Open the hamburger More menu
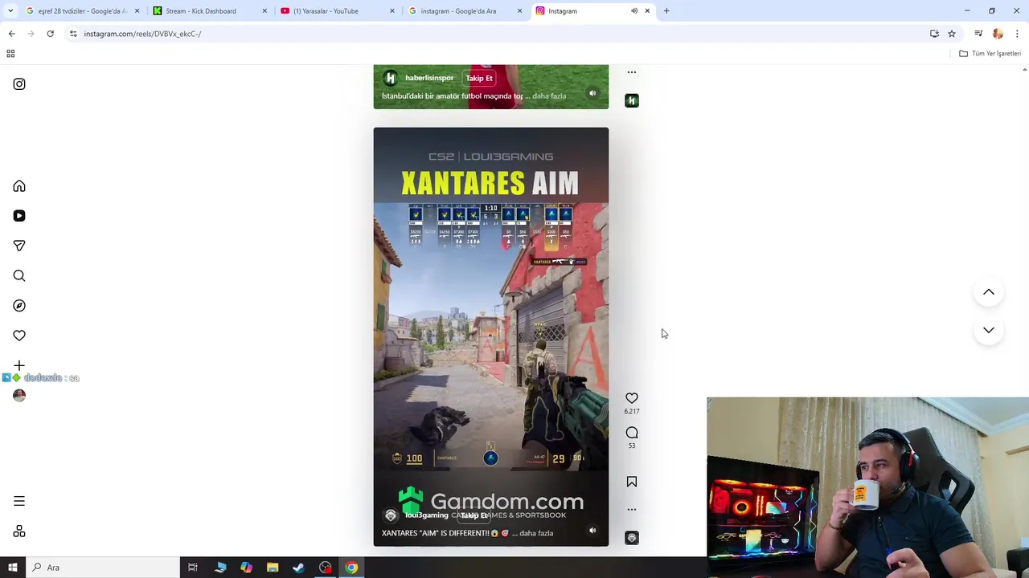This screenshot has height=578, width=1029. (19, 501)
